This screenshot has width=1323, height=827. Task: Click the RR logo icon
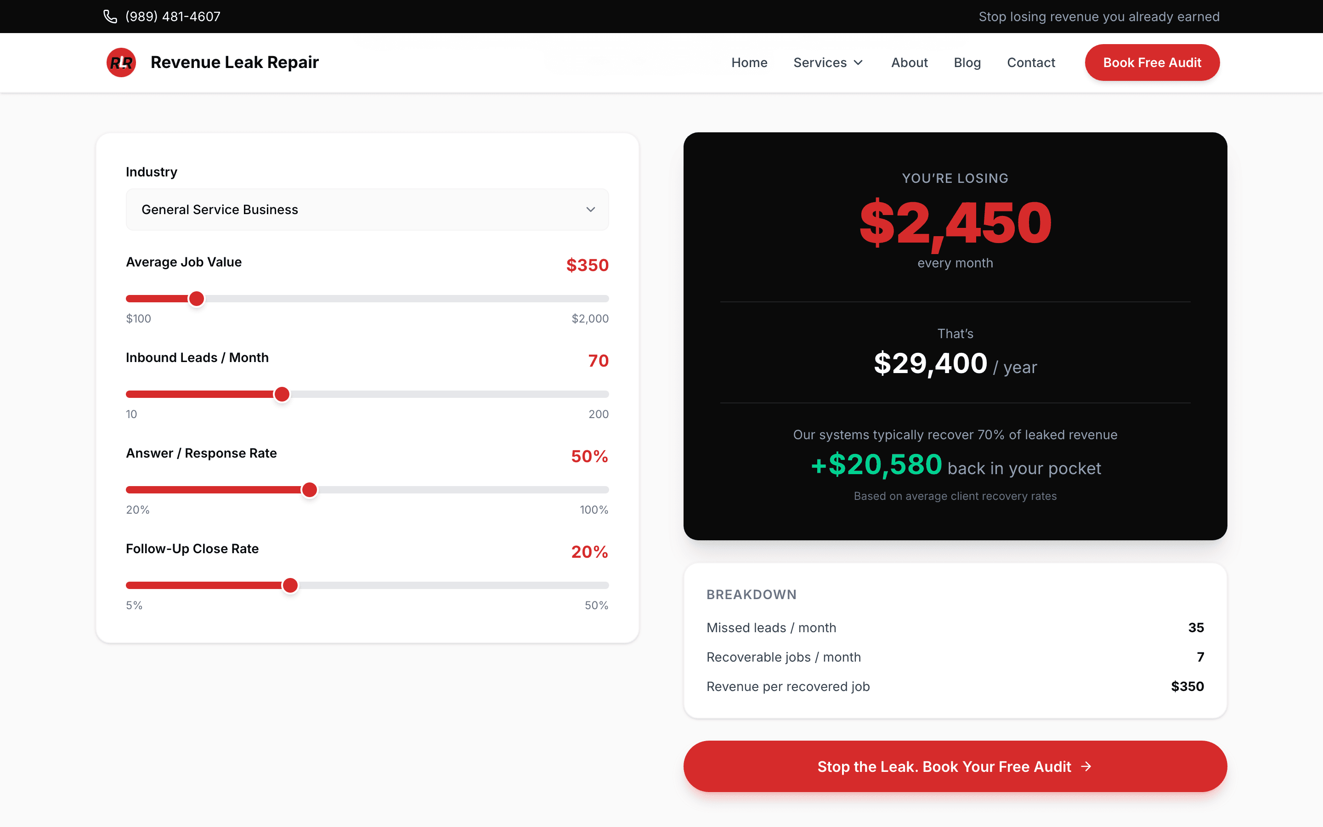point(121,62)
